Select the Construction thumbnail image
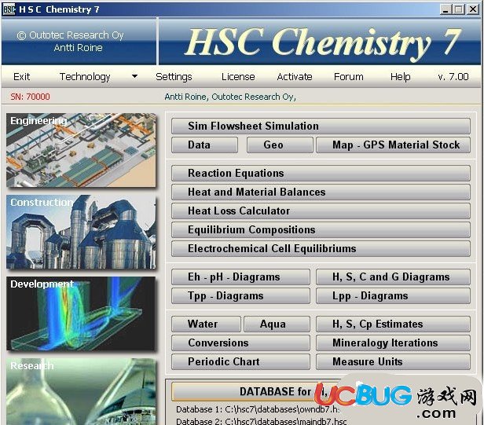Screen dimensions: 484x425 81,232
